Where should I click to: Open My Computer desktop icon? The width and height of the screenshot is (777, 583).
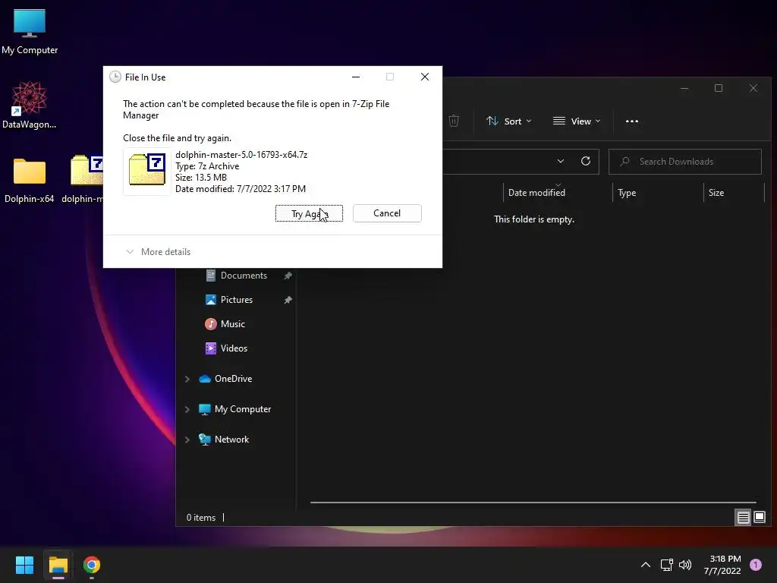(x=30, y=32)
